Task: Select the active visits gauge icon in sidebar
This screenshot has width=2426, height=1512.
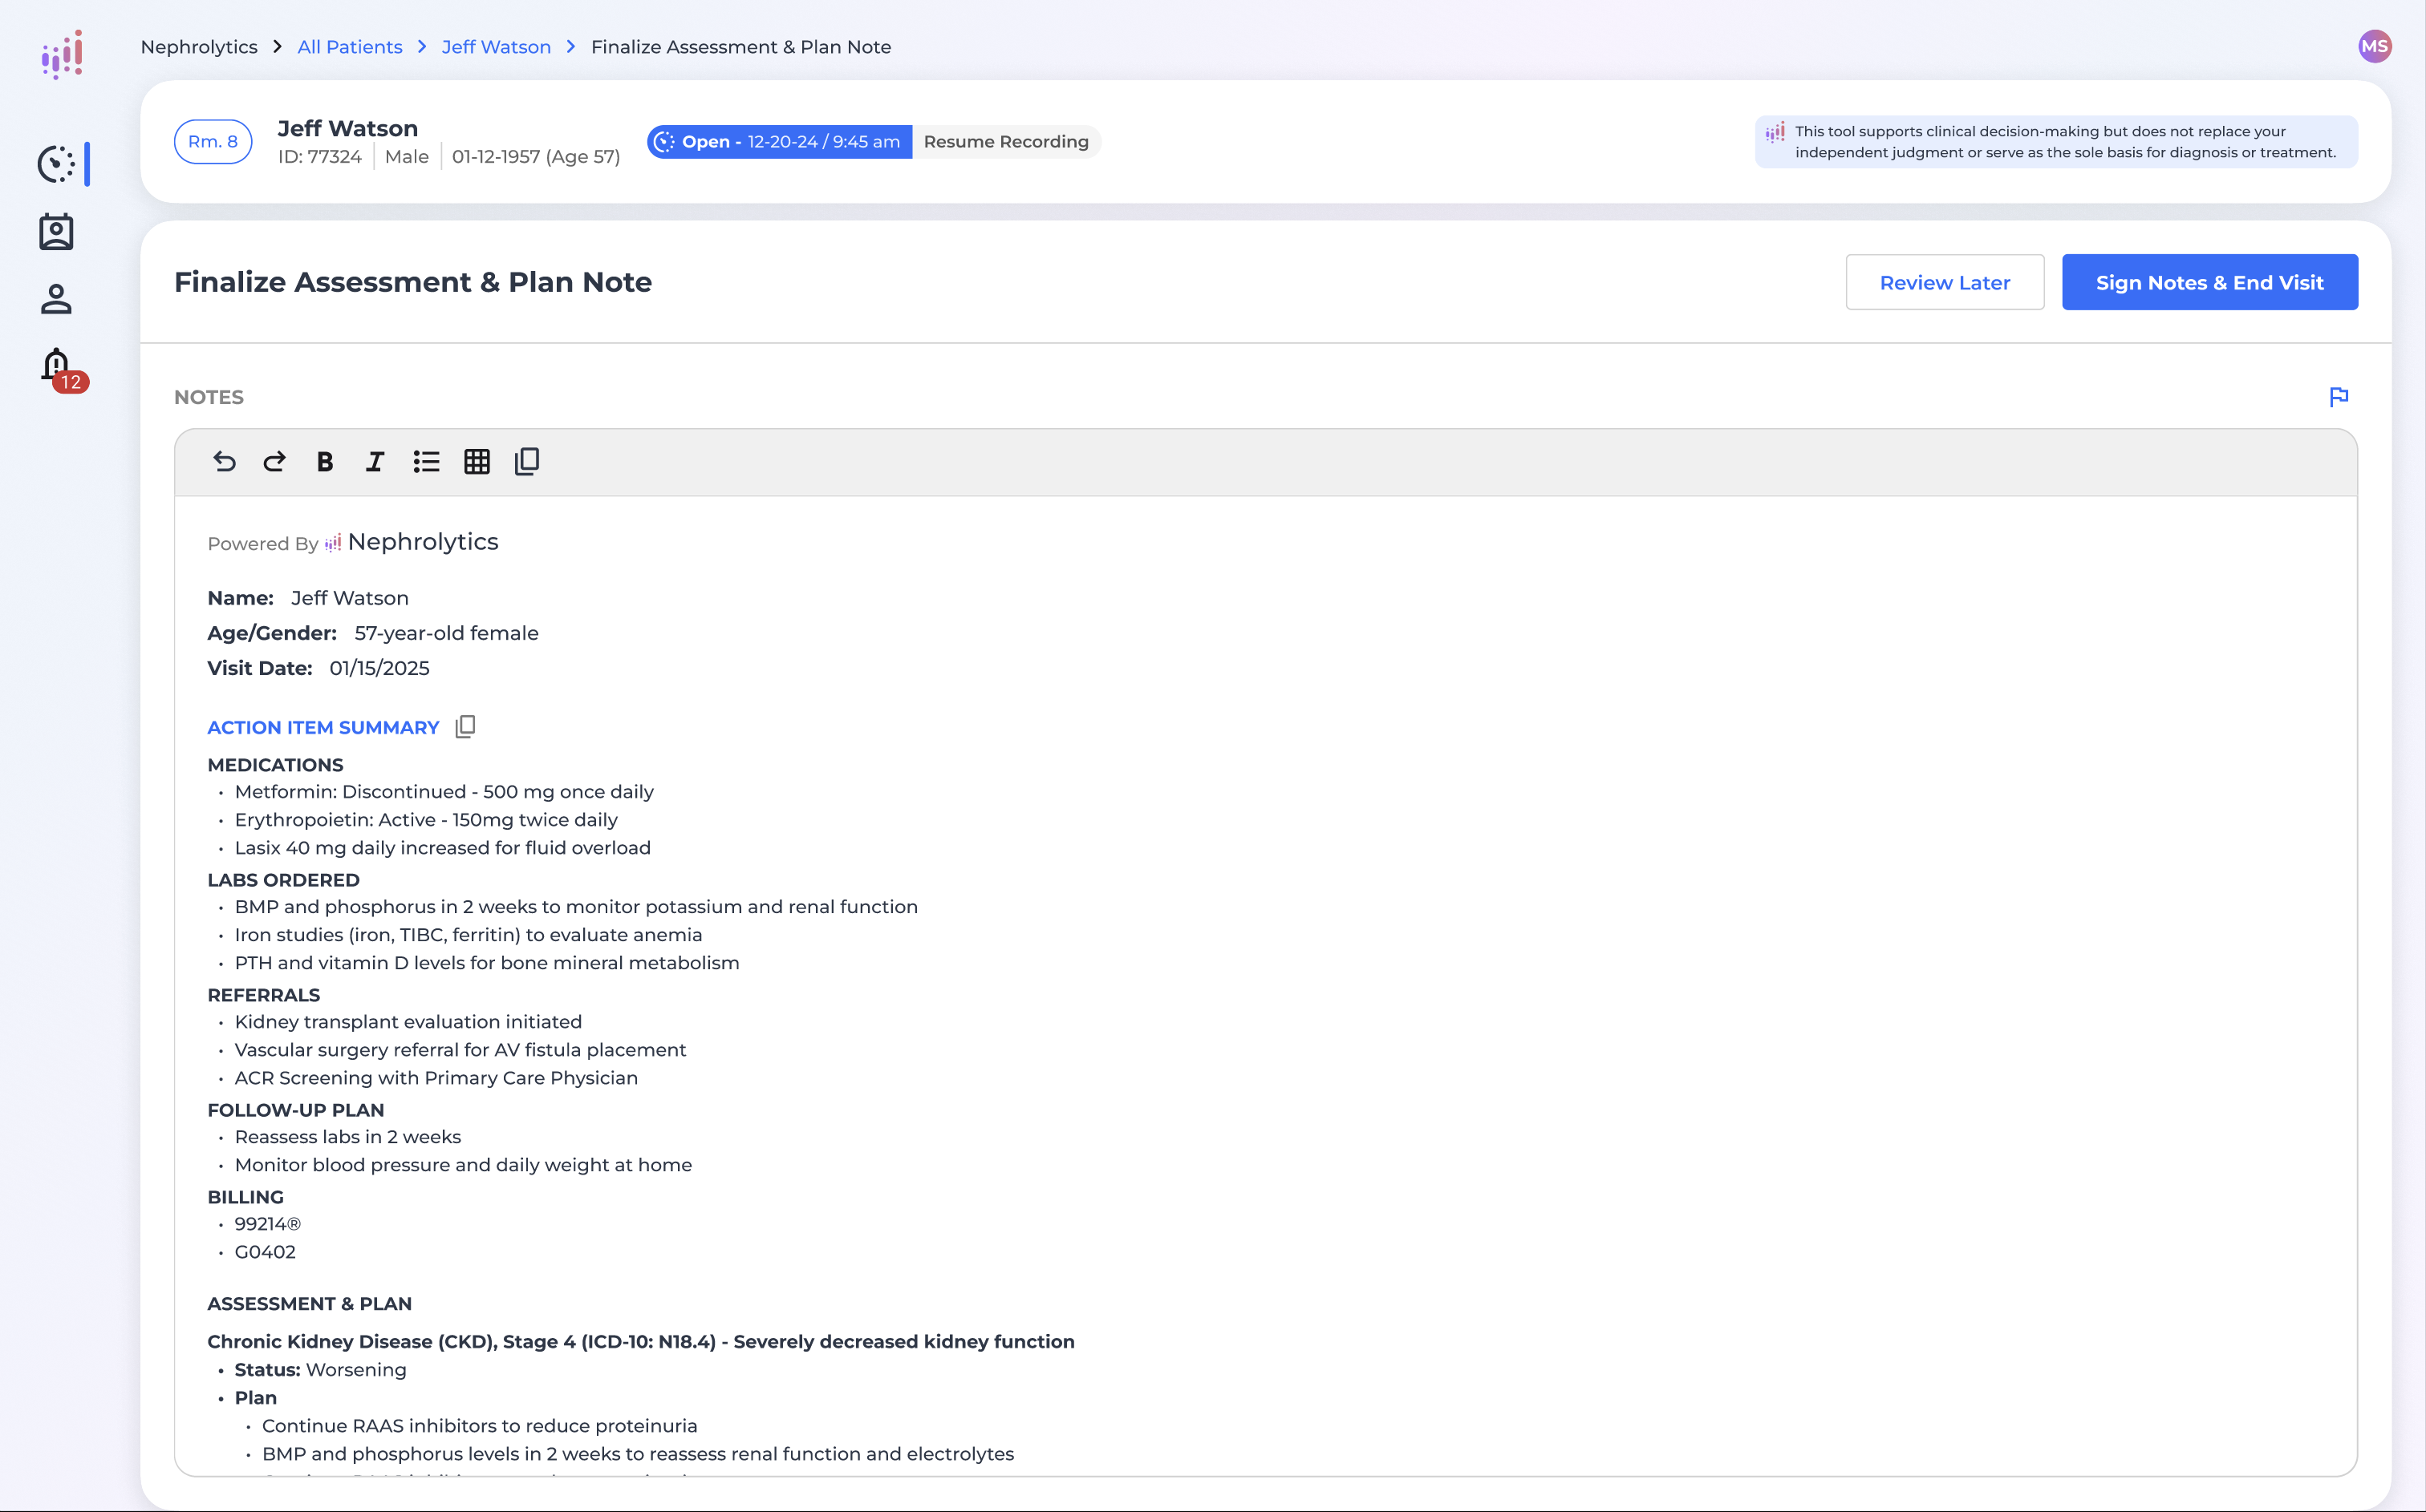Action: pos(56,165)
